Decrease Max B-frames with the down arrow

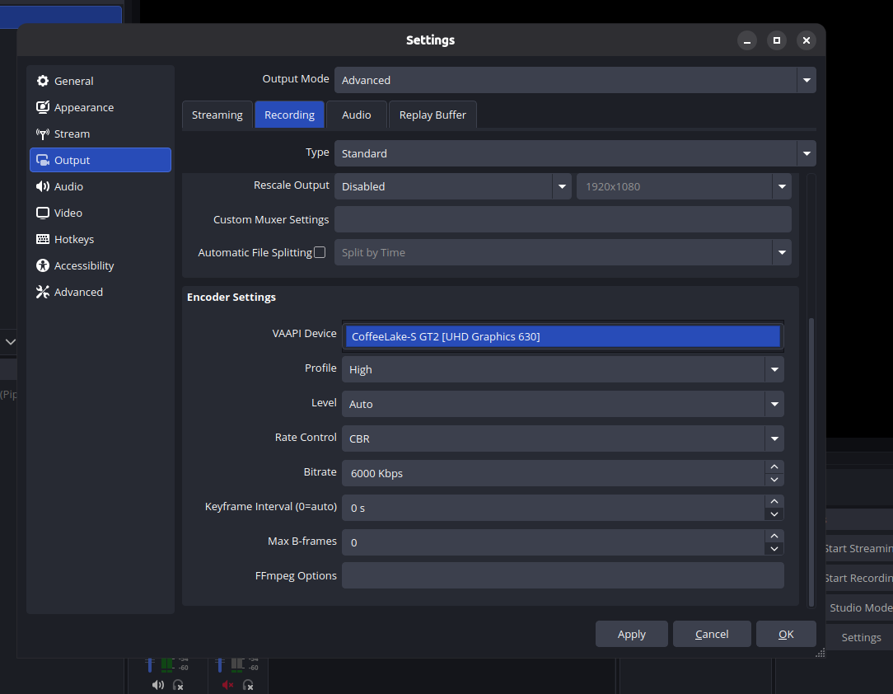pos(774,549)
